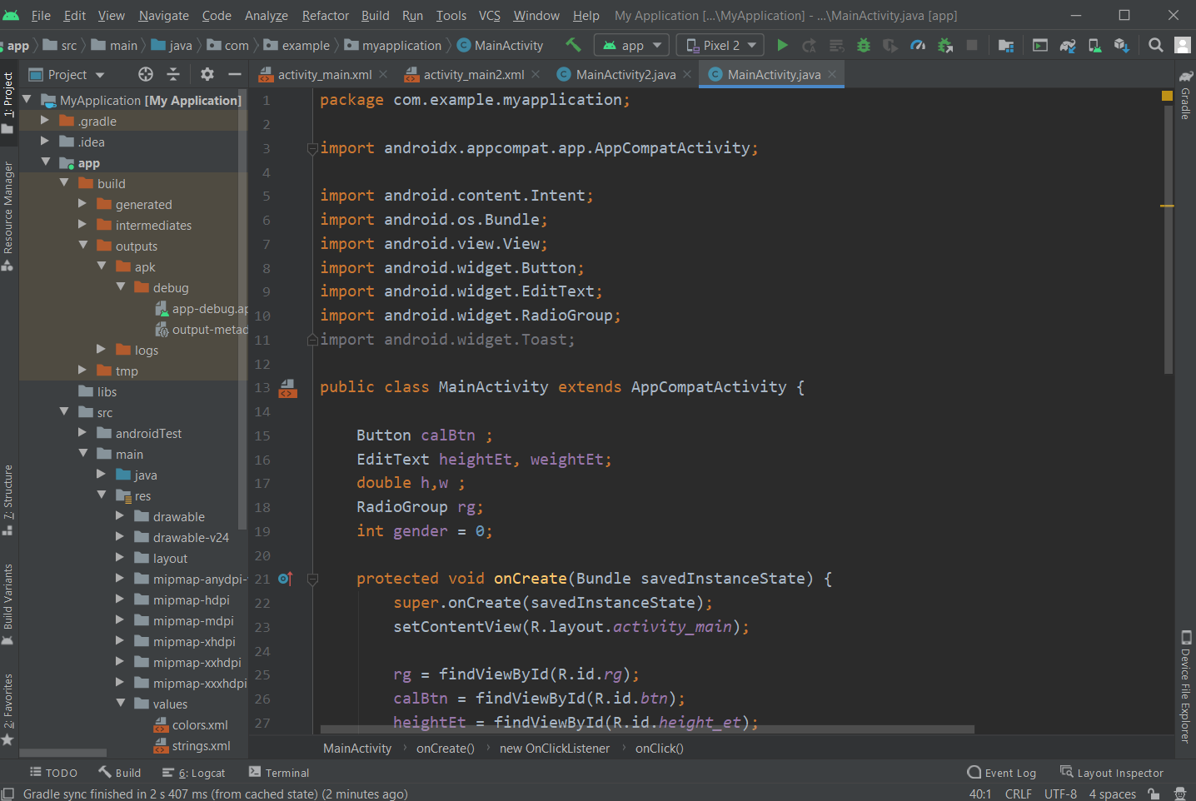Switch to the activity_main.xml tab
Viewport: 1196px width, 801px height.
(x=324, y=74)
